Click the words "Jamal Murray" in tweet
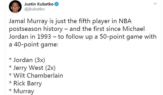The image size is (163, 95). [x=28, y=21]
